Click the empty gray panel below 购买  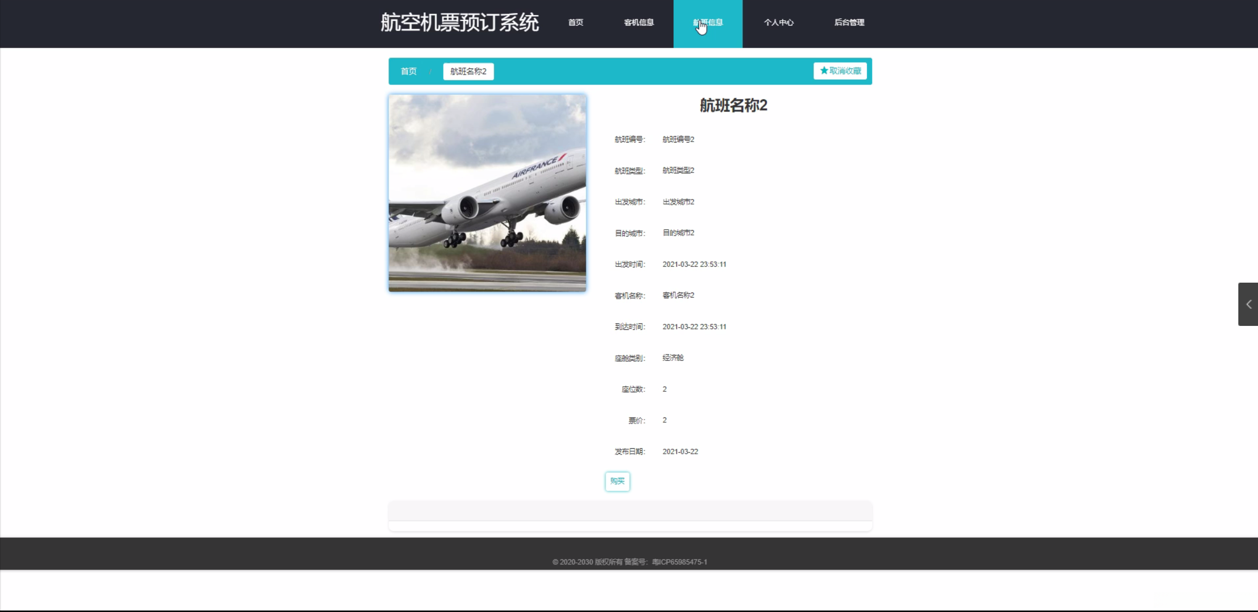point(630,511)
